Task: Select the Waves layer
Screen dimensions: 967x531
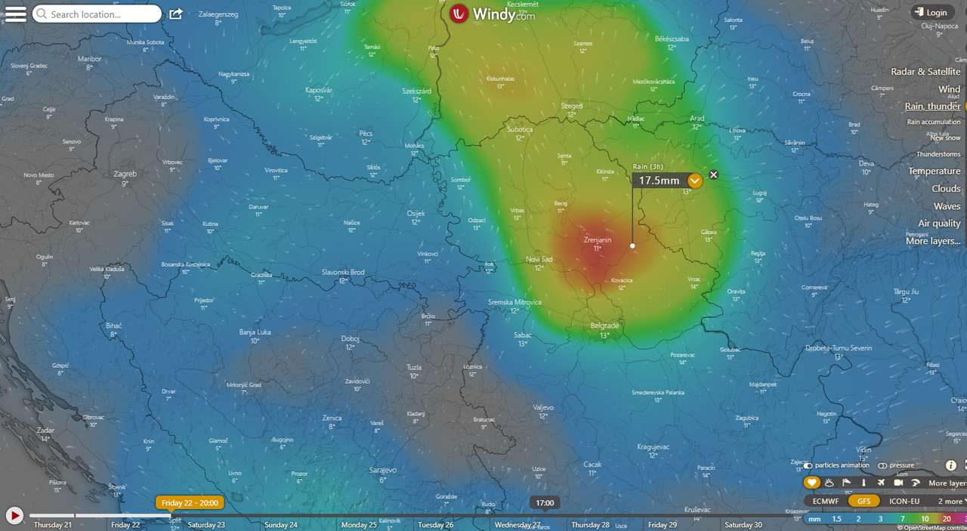Action: coord(947,205)
